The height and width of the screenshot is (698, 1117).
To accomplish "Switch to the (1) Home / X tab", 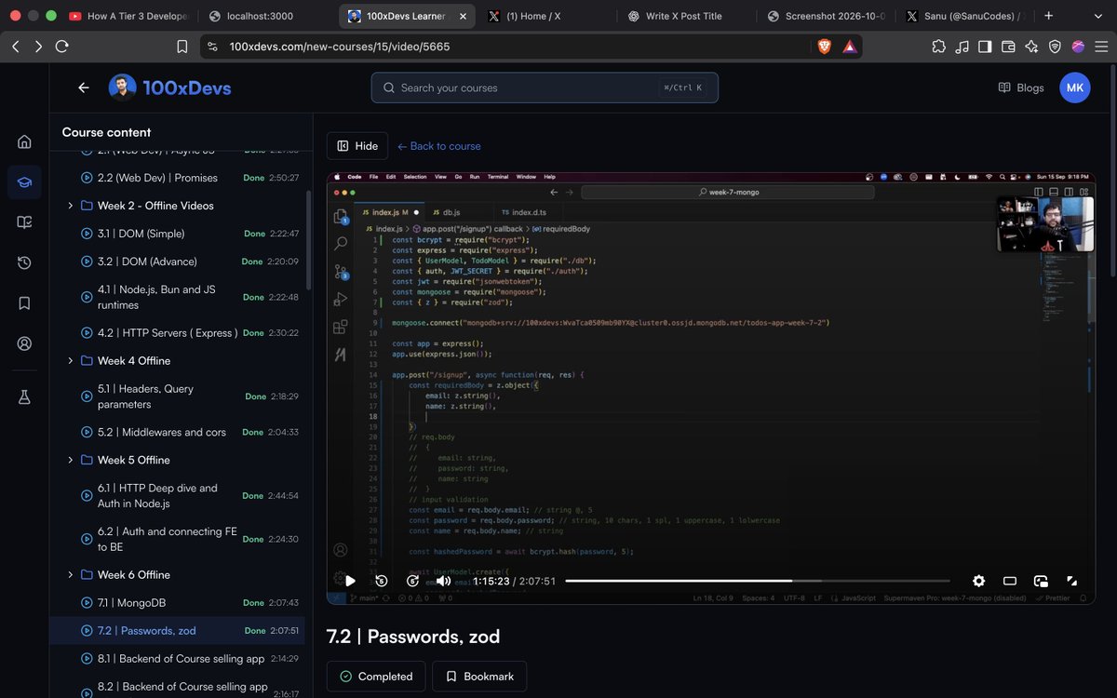I will (546, 16).
